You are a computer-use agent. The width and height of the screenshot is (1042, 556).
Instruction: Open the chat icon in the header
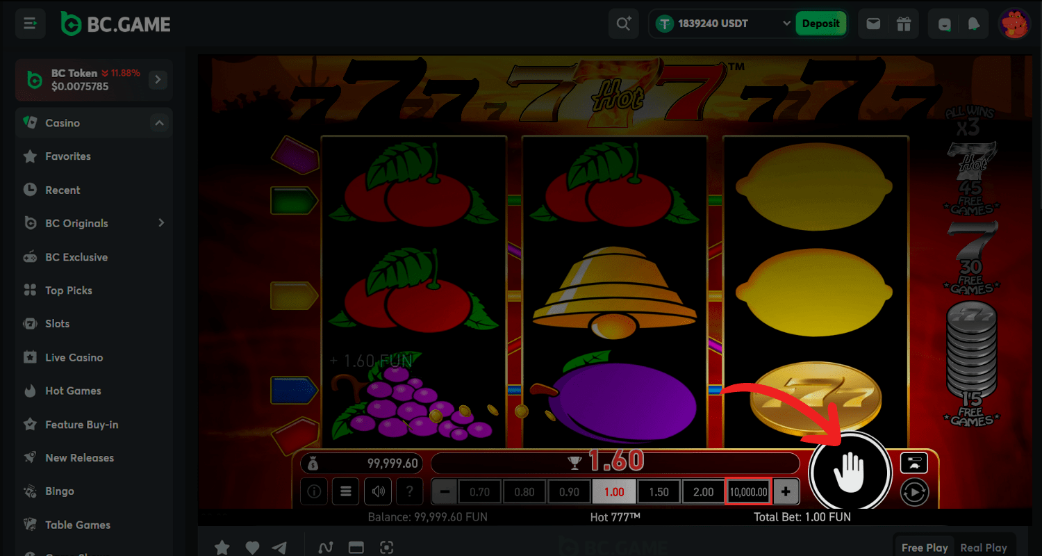coord(945,24)
